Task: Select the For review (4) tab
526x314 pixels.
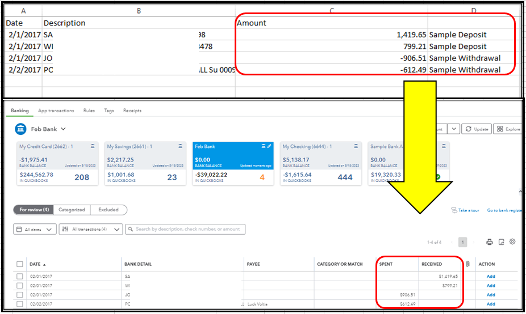Action: (34, 210)
